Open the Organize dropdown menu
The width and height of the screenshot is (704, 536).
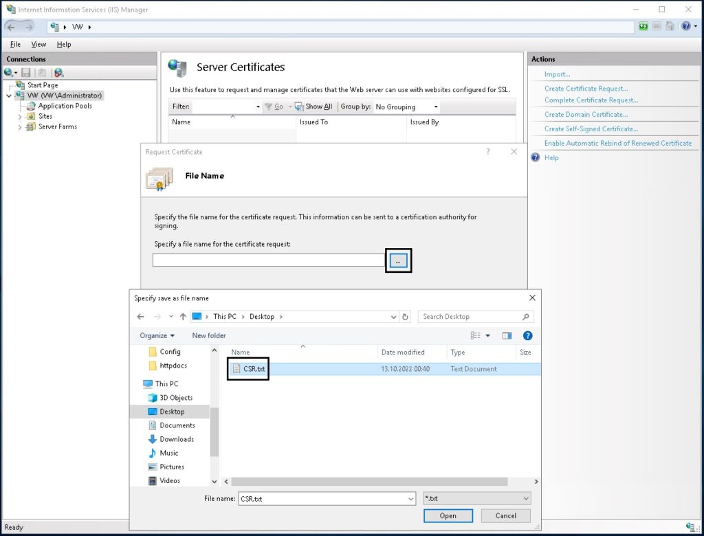pos(157,335)
